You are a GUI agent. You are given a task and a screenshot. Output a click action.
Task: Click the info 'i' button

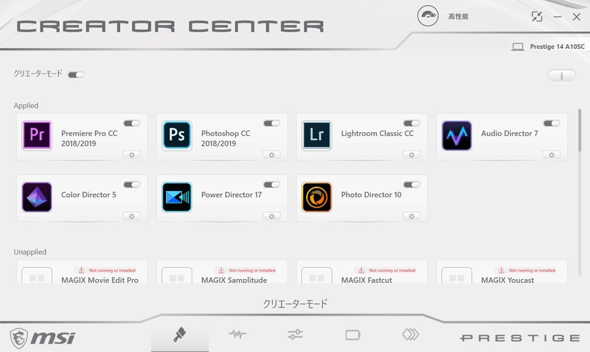[x=561, y=76]
